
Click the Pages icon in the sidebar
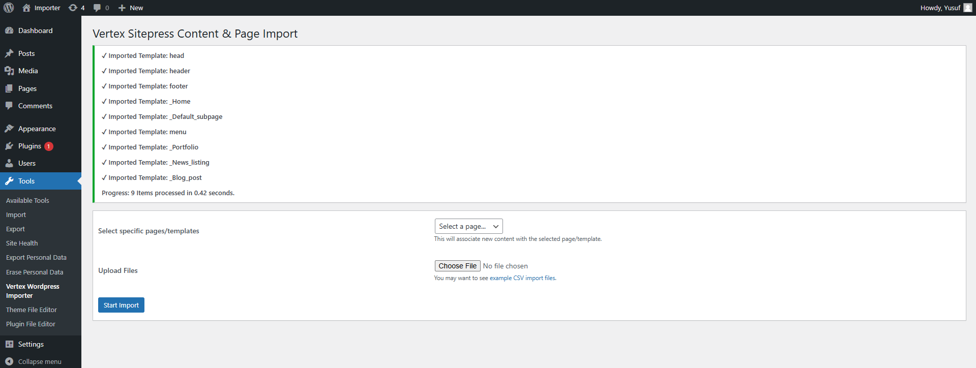[x=9, y=88]
